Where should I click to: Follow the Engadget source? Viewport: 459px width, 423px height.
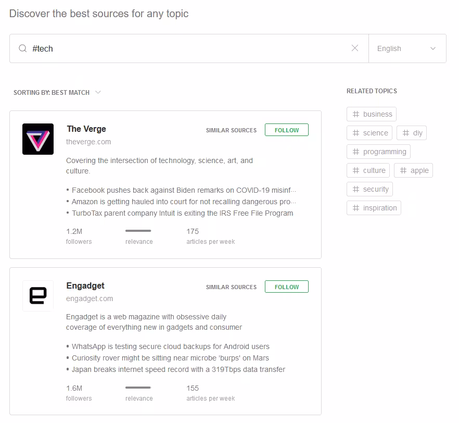click(287, 287)
